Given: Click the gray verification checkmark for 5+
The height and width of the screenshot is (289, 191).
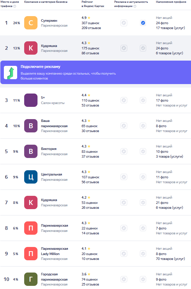Looking at the screenshot, I should (143, 100).
